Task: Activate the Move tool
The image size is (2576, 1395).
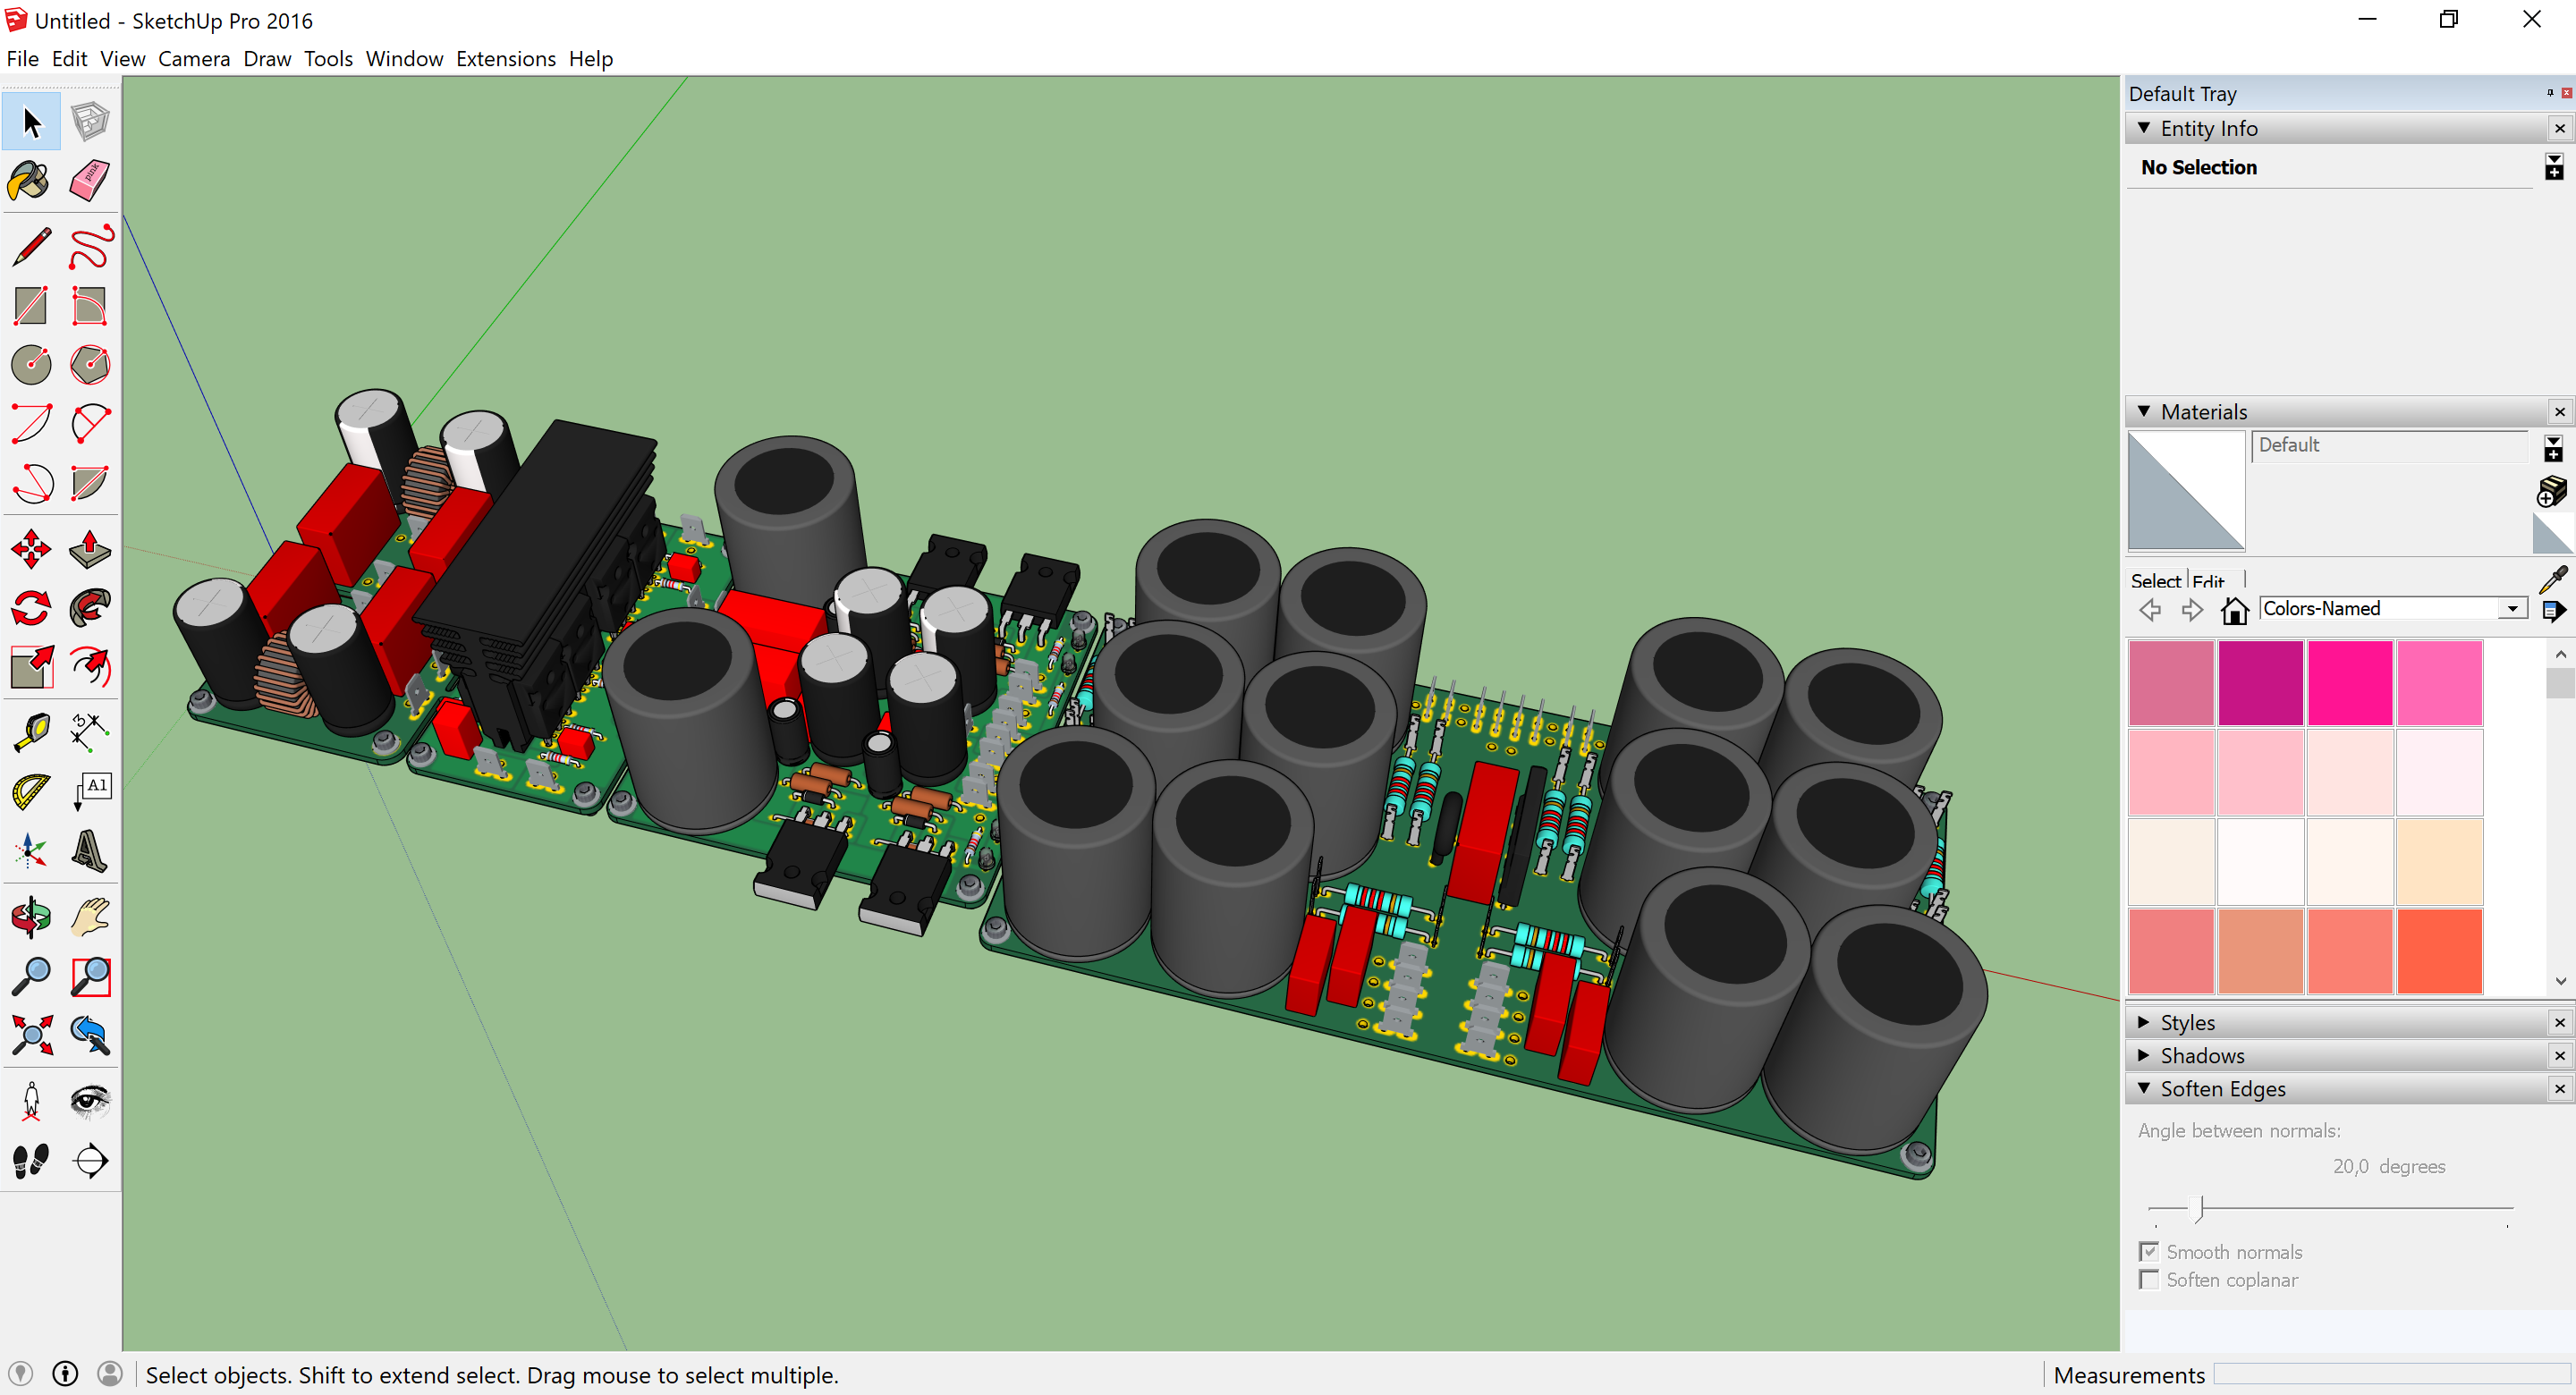Action: [x=31, y=549]
